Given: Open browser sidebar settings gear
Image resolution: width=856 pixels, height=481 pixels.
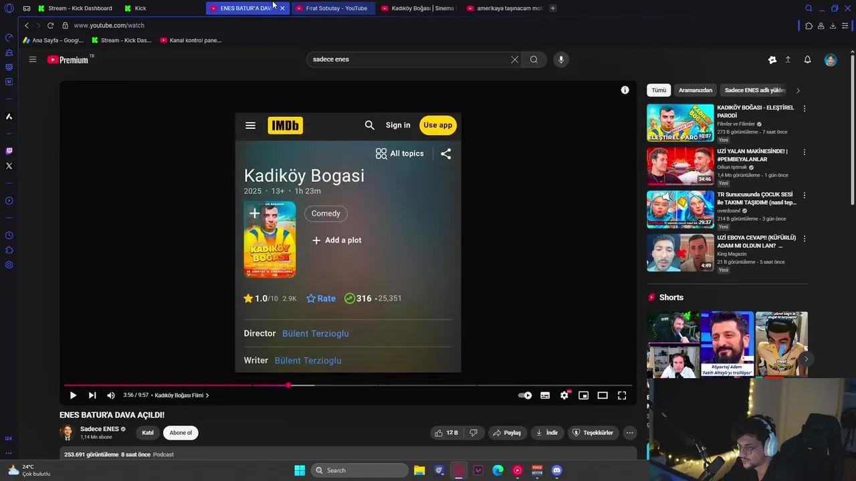Looking at the screenshot, I should coord(9,265).
